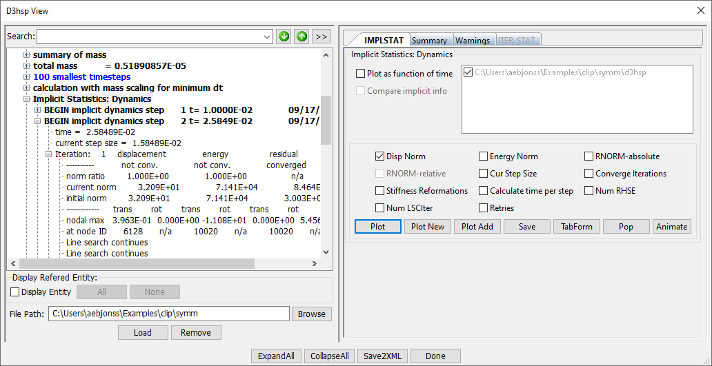
Task: Expand the summary of mass tree node
Action: [x=27, y=54]
